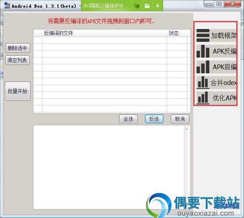This screenshot has height=218, width=244.
Task: Click the log area scrollbar up arrow
Action: 186,129
